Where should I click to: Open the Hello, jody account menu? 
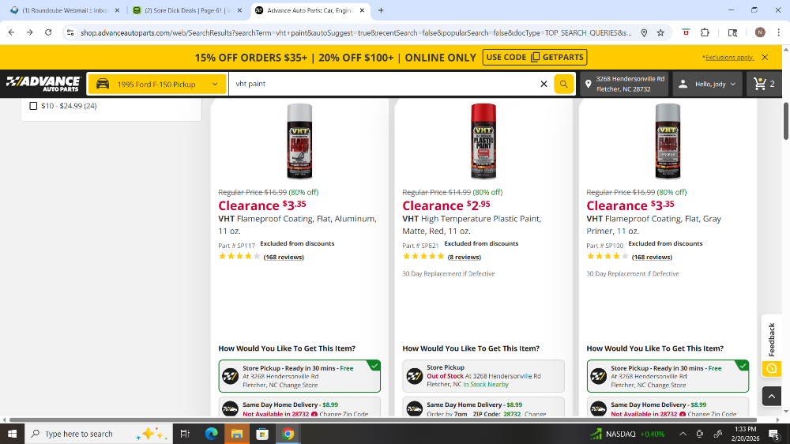click(x=707, y=84)
